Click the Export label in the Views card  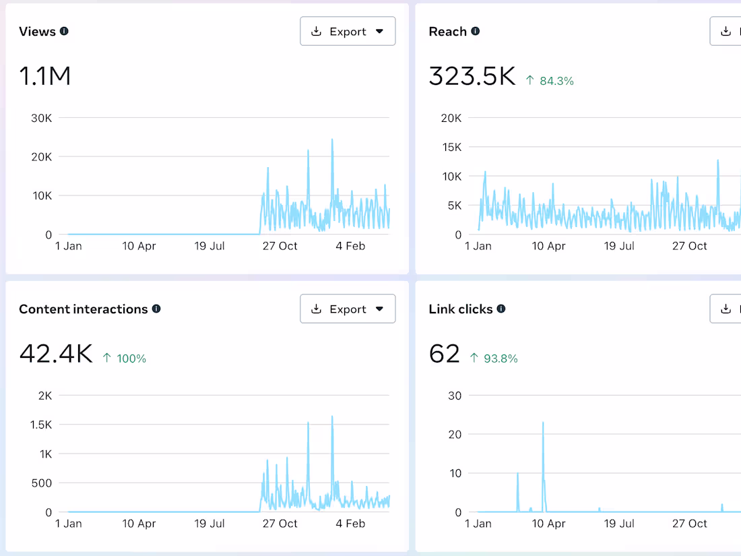[x=348, y=32]
